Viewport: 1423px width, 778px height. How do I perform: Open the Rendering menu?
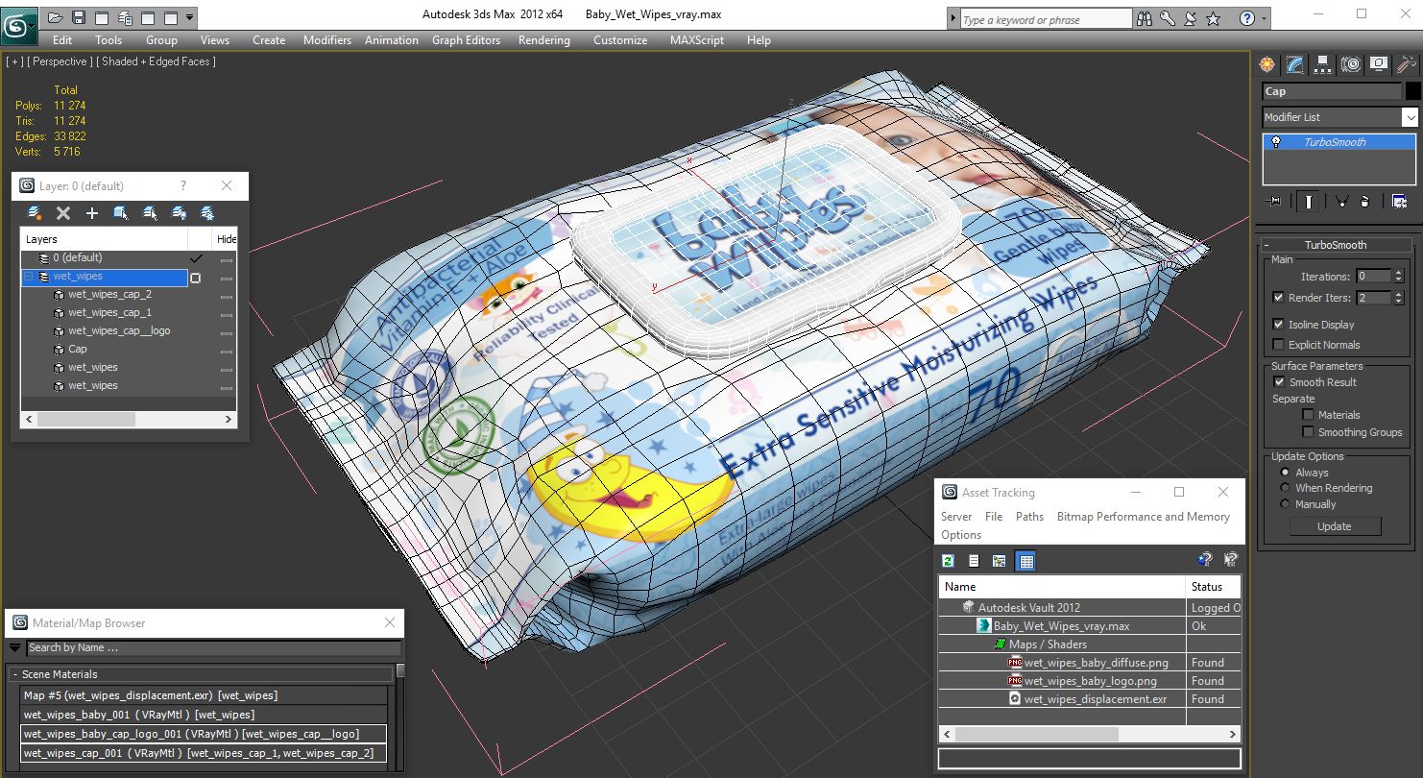point(544,40)
